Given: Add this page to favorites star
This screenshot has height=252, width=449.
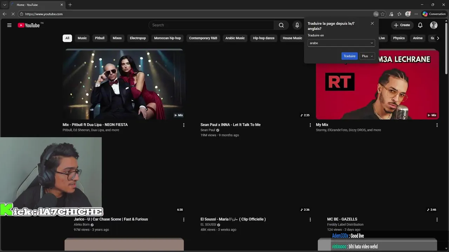Looking at the screenshot, I should pyautogui.click(x=383, y=14).
